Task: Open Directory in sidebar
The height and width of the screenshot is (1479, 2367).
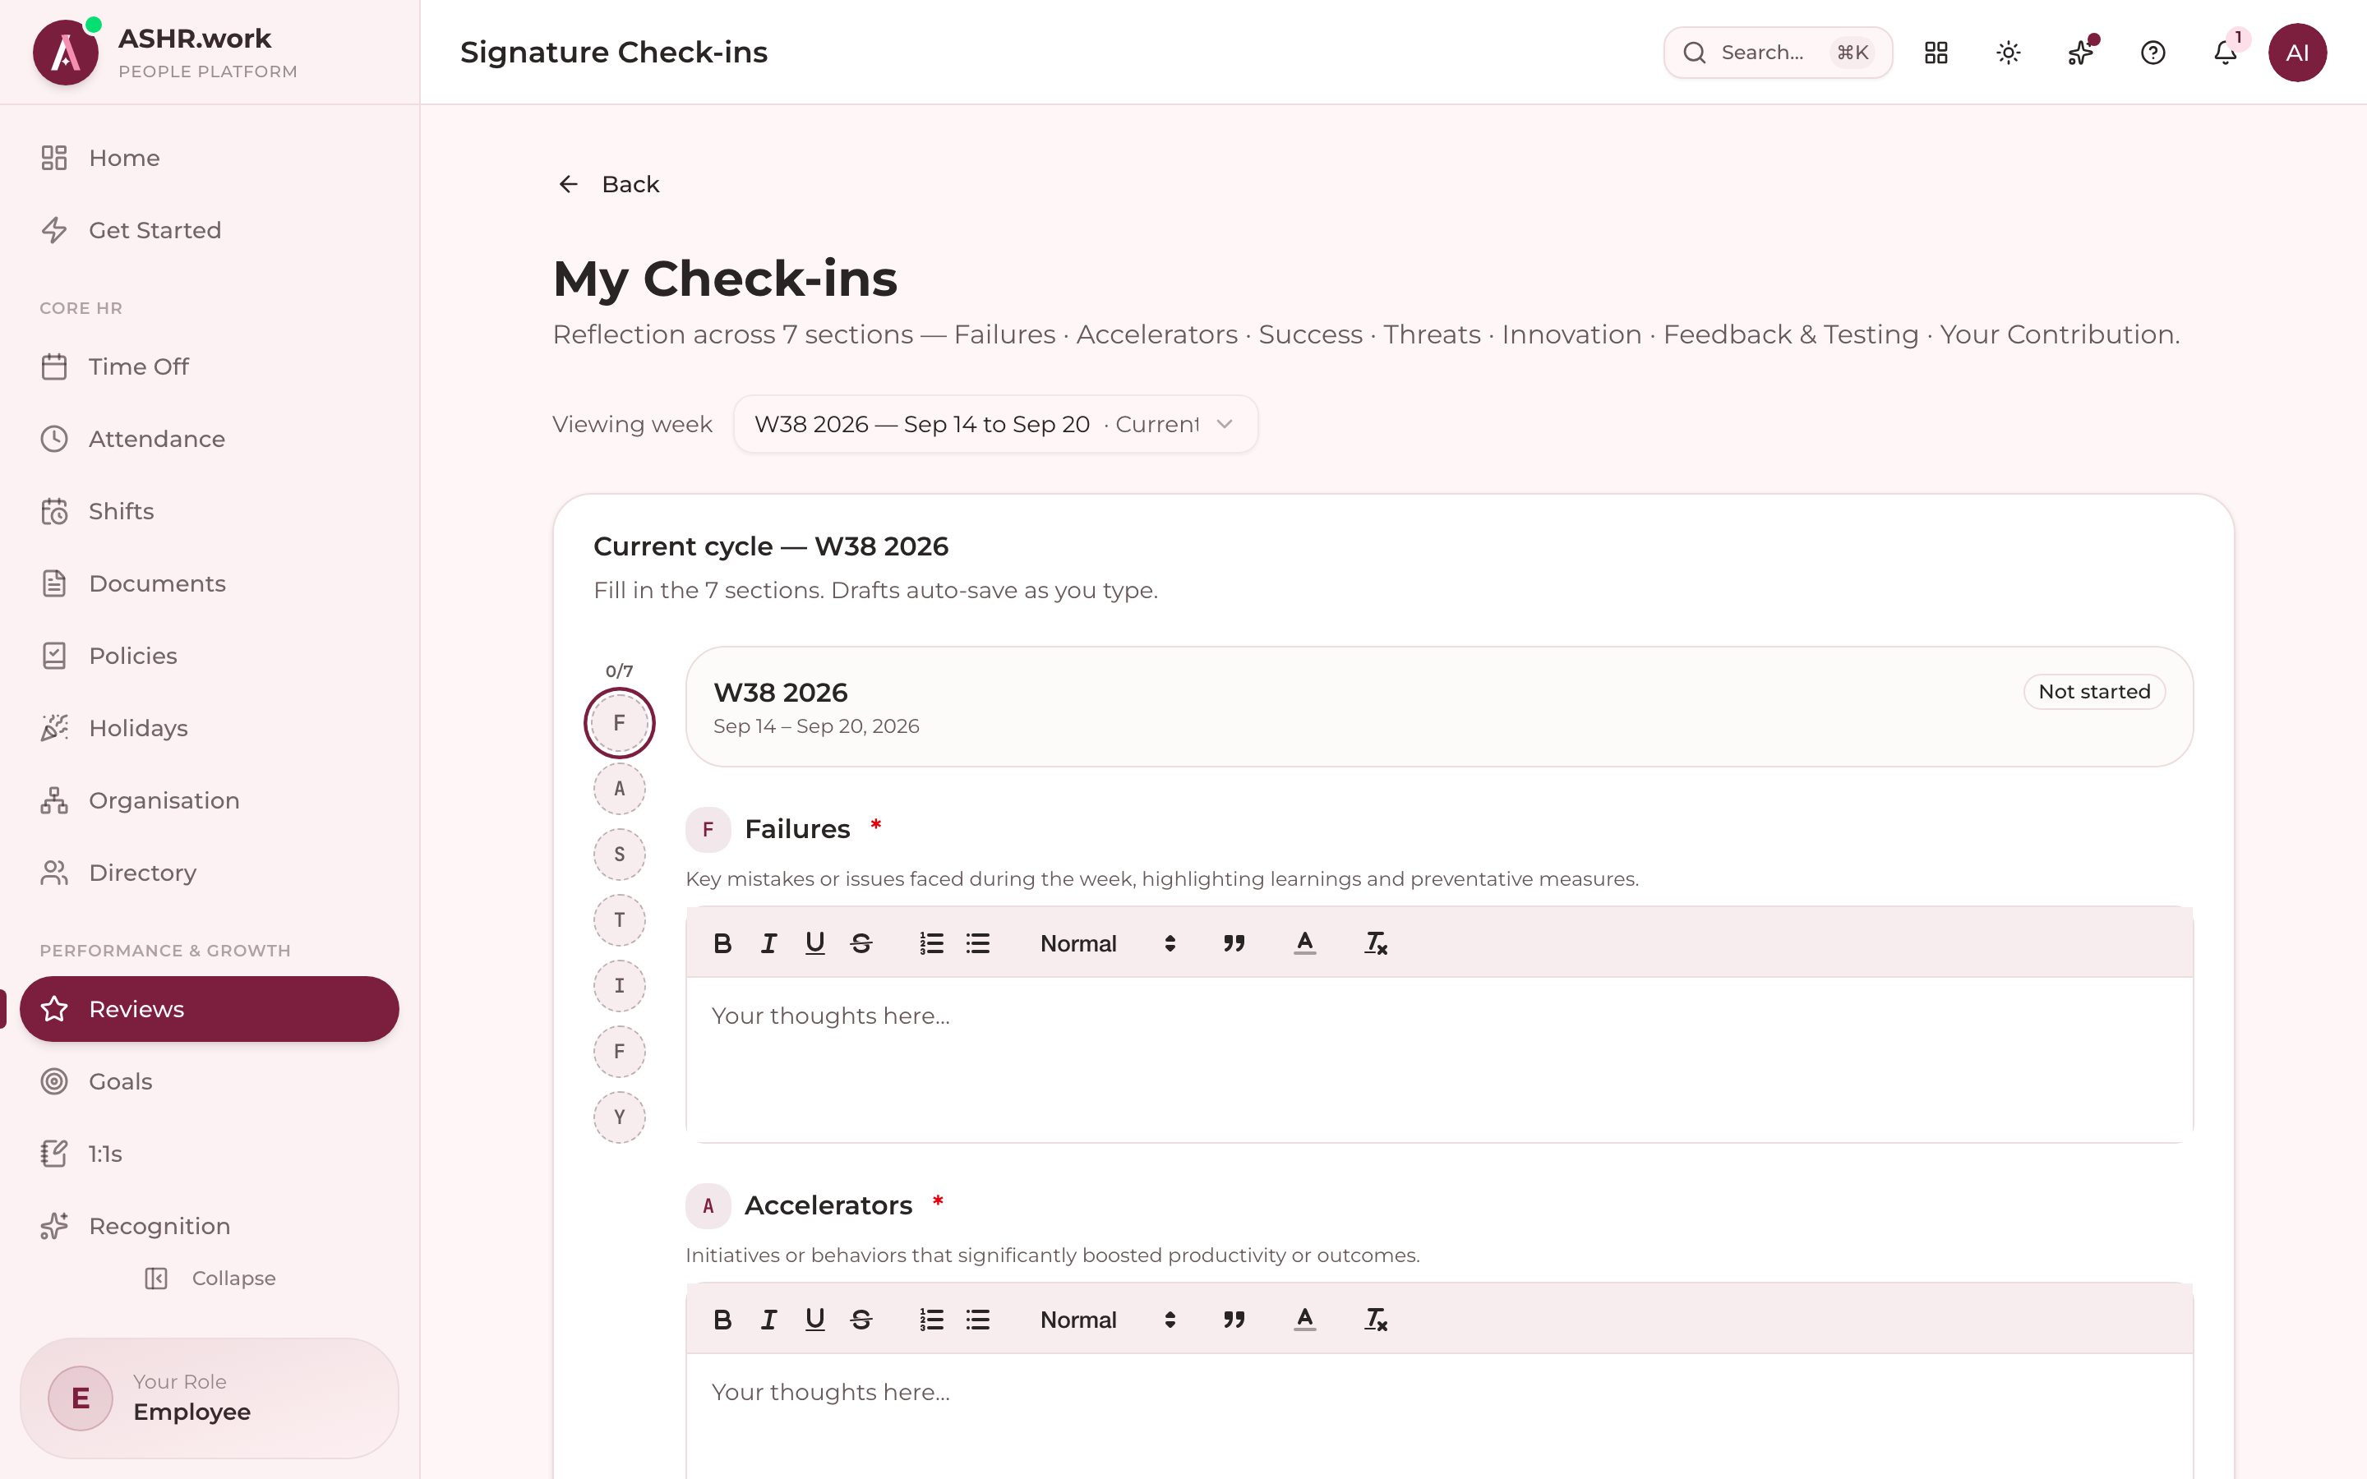Action: [x=210, y=873]
